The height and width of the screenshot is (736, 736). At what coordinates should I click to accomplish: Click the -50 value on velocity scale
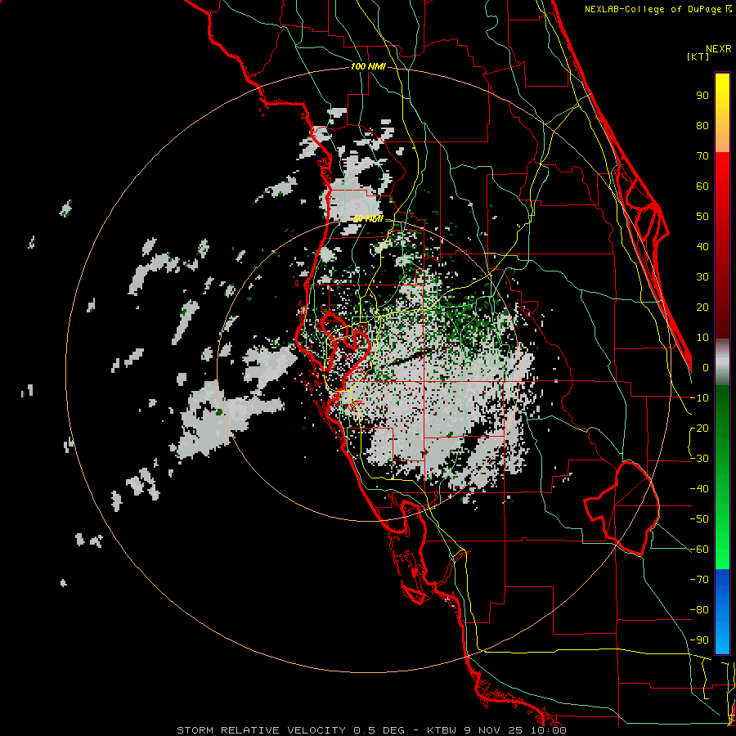[699, 519]
